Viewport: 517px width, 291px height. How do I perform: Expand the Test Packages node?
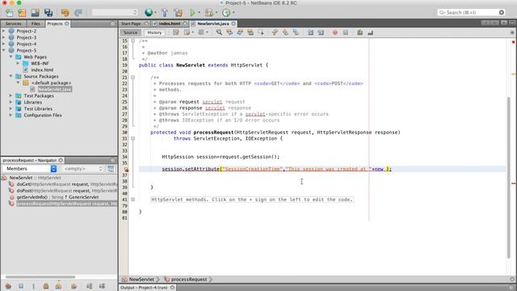pos(11,95)
